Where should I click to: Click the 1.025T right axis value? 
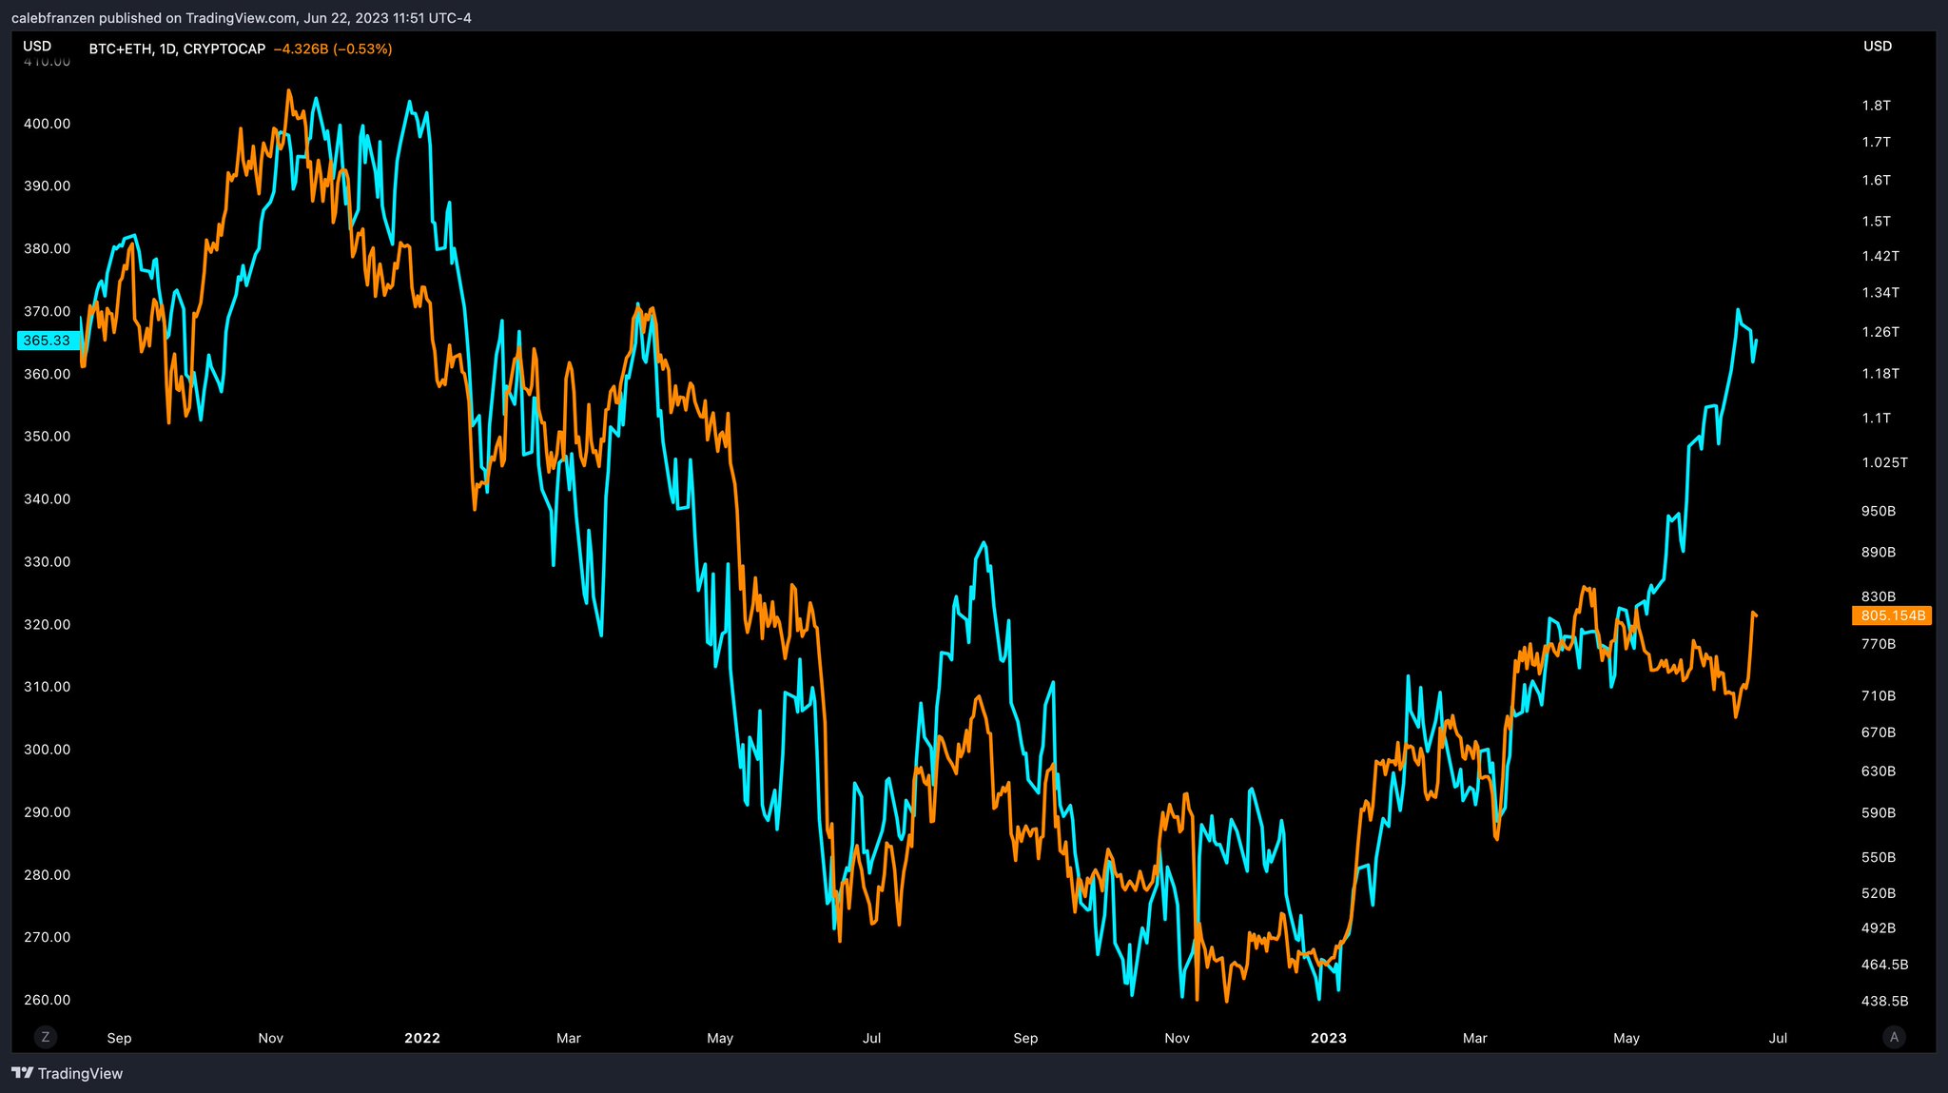1885,462
